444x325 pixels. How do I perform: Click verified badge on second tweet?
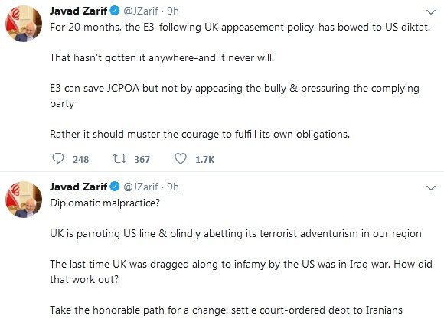click(115, 187)
